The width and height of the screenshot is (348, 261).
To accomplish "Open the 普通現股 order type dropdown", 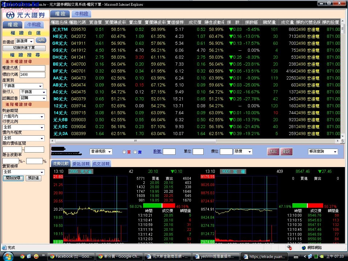I will click(x=101, y=152).
